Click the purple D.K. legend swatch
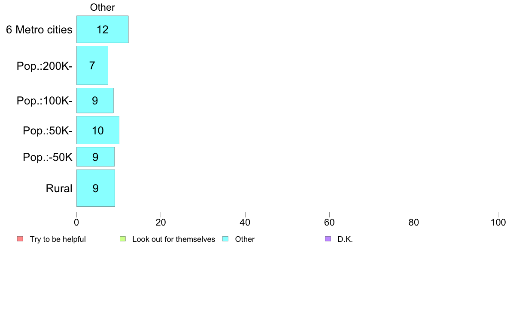The height and width of the screenshot is (315, 510). (x=328, y=239)
